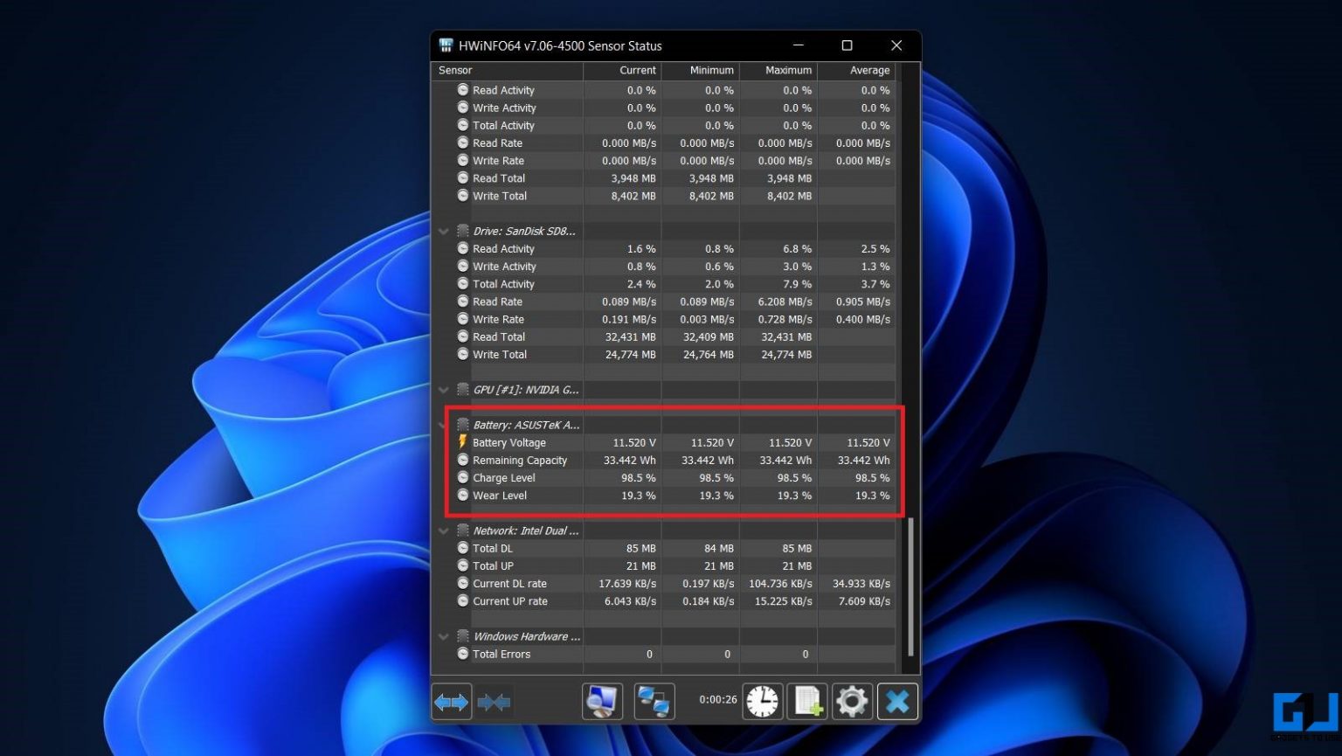The height and width of the screenshot is (756, 1342).
Task: Click the blue X to close sensor window
Action: click(x=897, y=701)
